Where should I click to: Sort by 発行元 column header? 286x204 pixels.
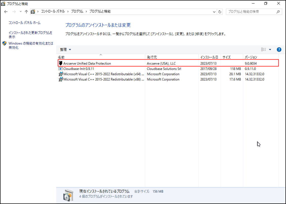click(x=172, y=57)
